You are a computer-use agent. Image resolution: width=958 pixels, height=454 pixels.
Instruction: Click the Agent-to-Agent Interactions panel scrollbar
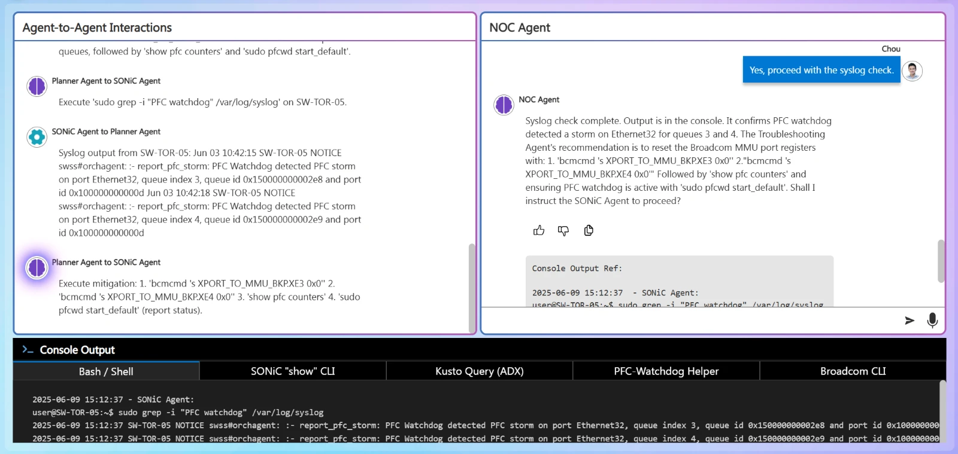(x=471, y=287)
